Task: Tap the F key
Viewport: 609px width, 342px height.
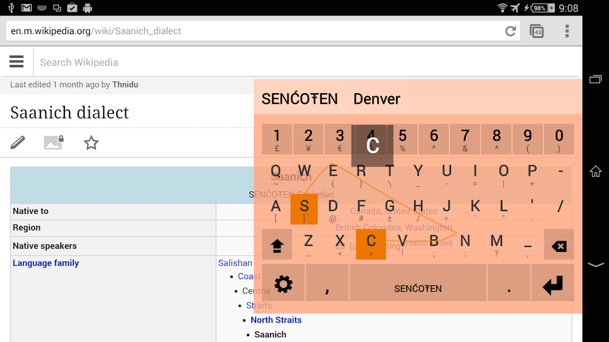Action: click(x=361, y=209)
